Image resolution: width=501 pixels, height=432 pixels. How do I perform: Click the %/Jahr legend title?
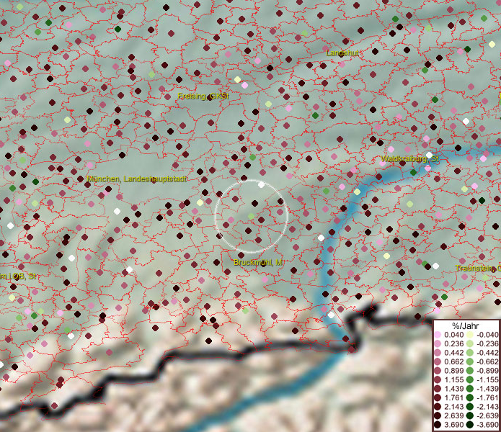(467, 325)
